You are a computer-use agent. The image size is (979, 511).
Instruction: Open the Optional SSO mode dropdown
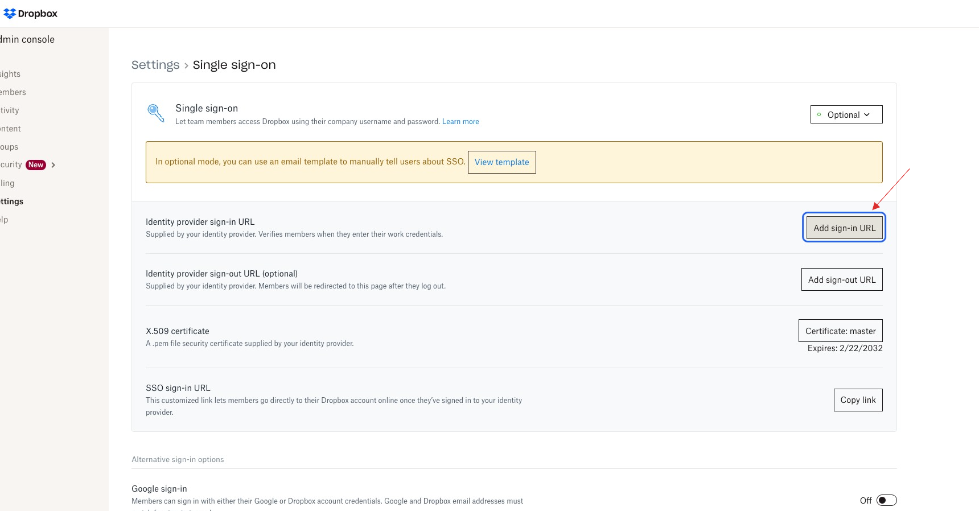pos(846,114)
